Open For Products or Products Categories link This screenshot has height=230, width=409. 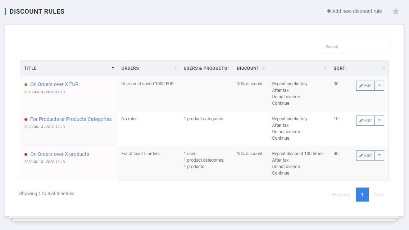71,119
